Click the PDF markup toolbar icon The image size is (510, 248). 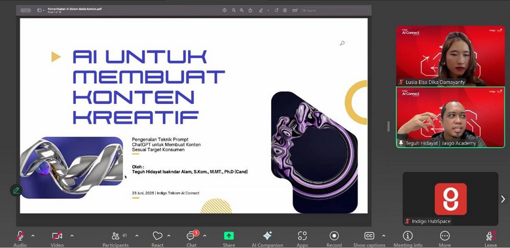point(285,10)
